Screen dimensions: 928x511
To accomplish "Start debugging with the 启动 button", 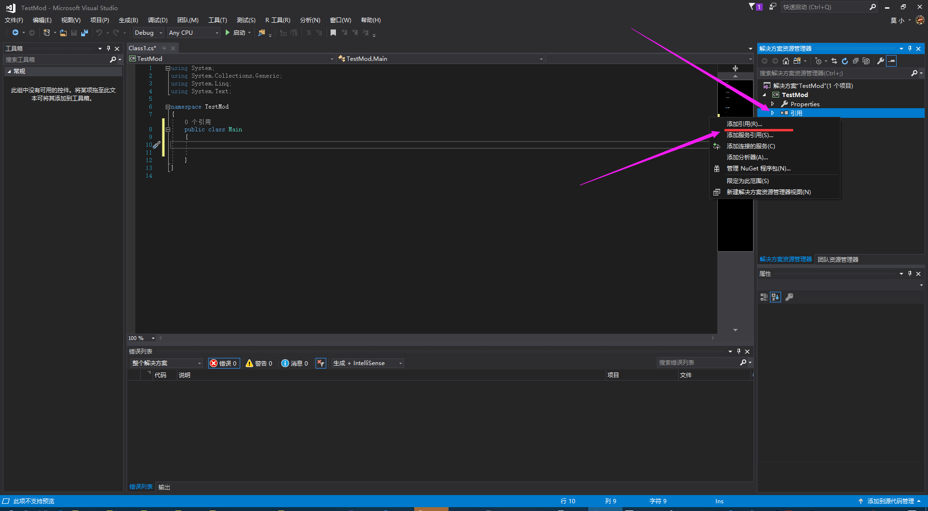I will click(x=237, y=32).
